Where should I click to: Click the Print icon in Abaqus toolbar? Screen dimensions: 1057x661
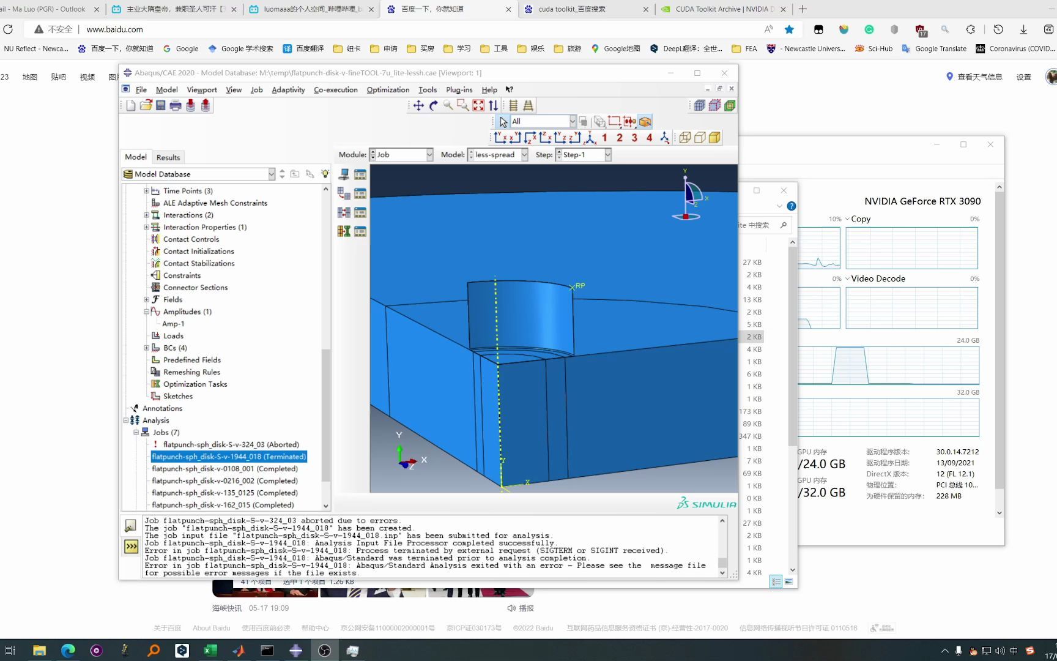point(176,105)
